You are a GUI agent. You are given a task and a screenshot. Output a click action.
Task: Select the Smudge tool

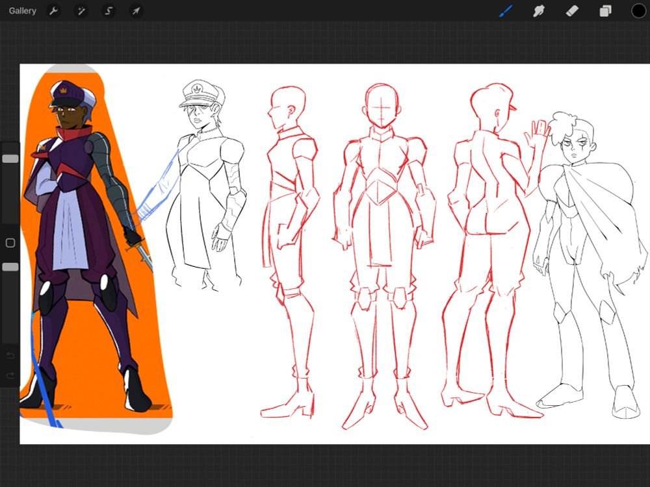pyautogui.click(x=538, y=11)
